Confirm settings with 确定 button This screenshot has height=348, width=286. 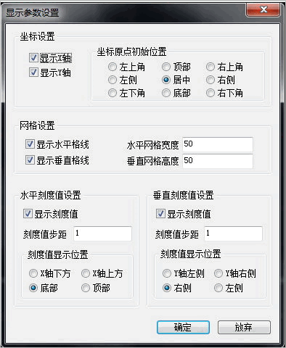(183, 328)
